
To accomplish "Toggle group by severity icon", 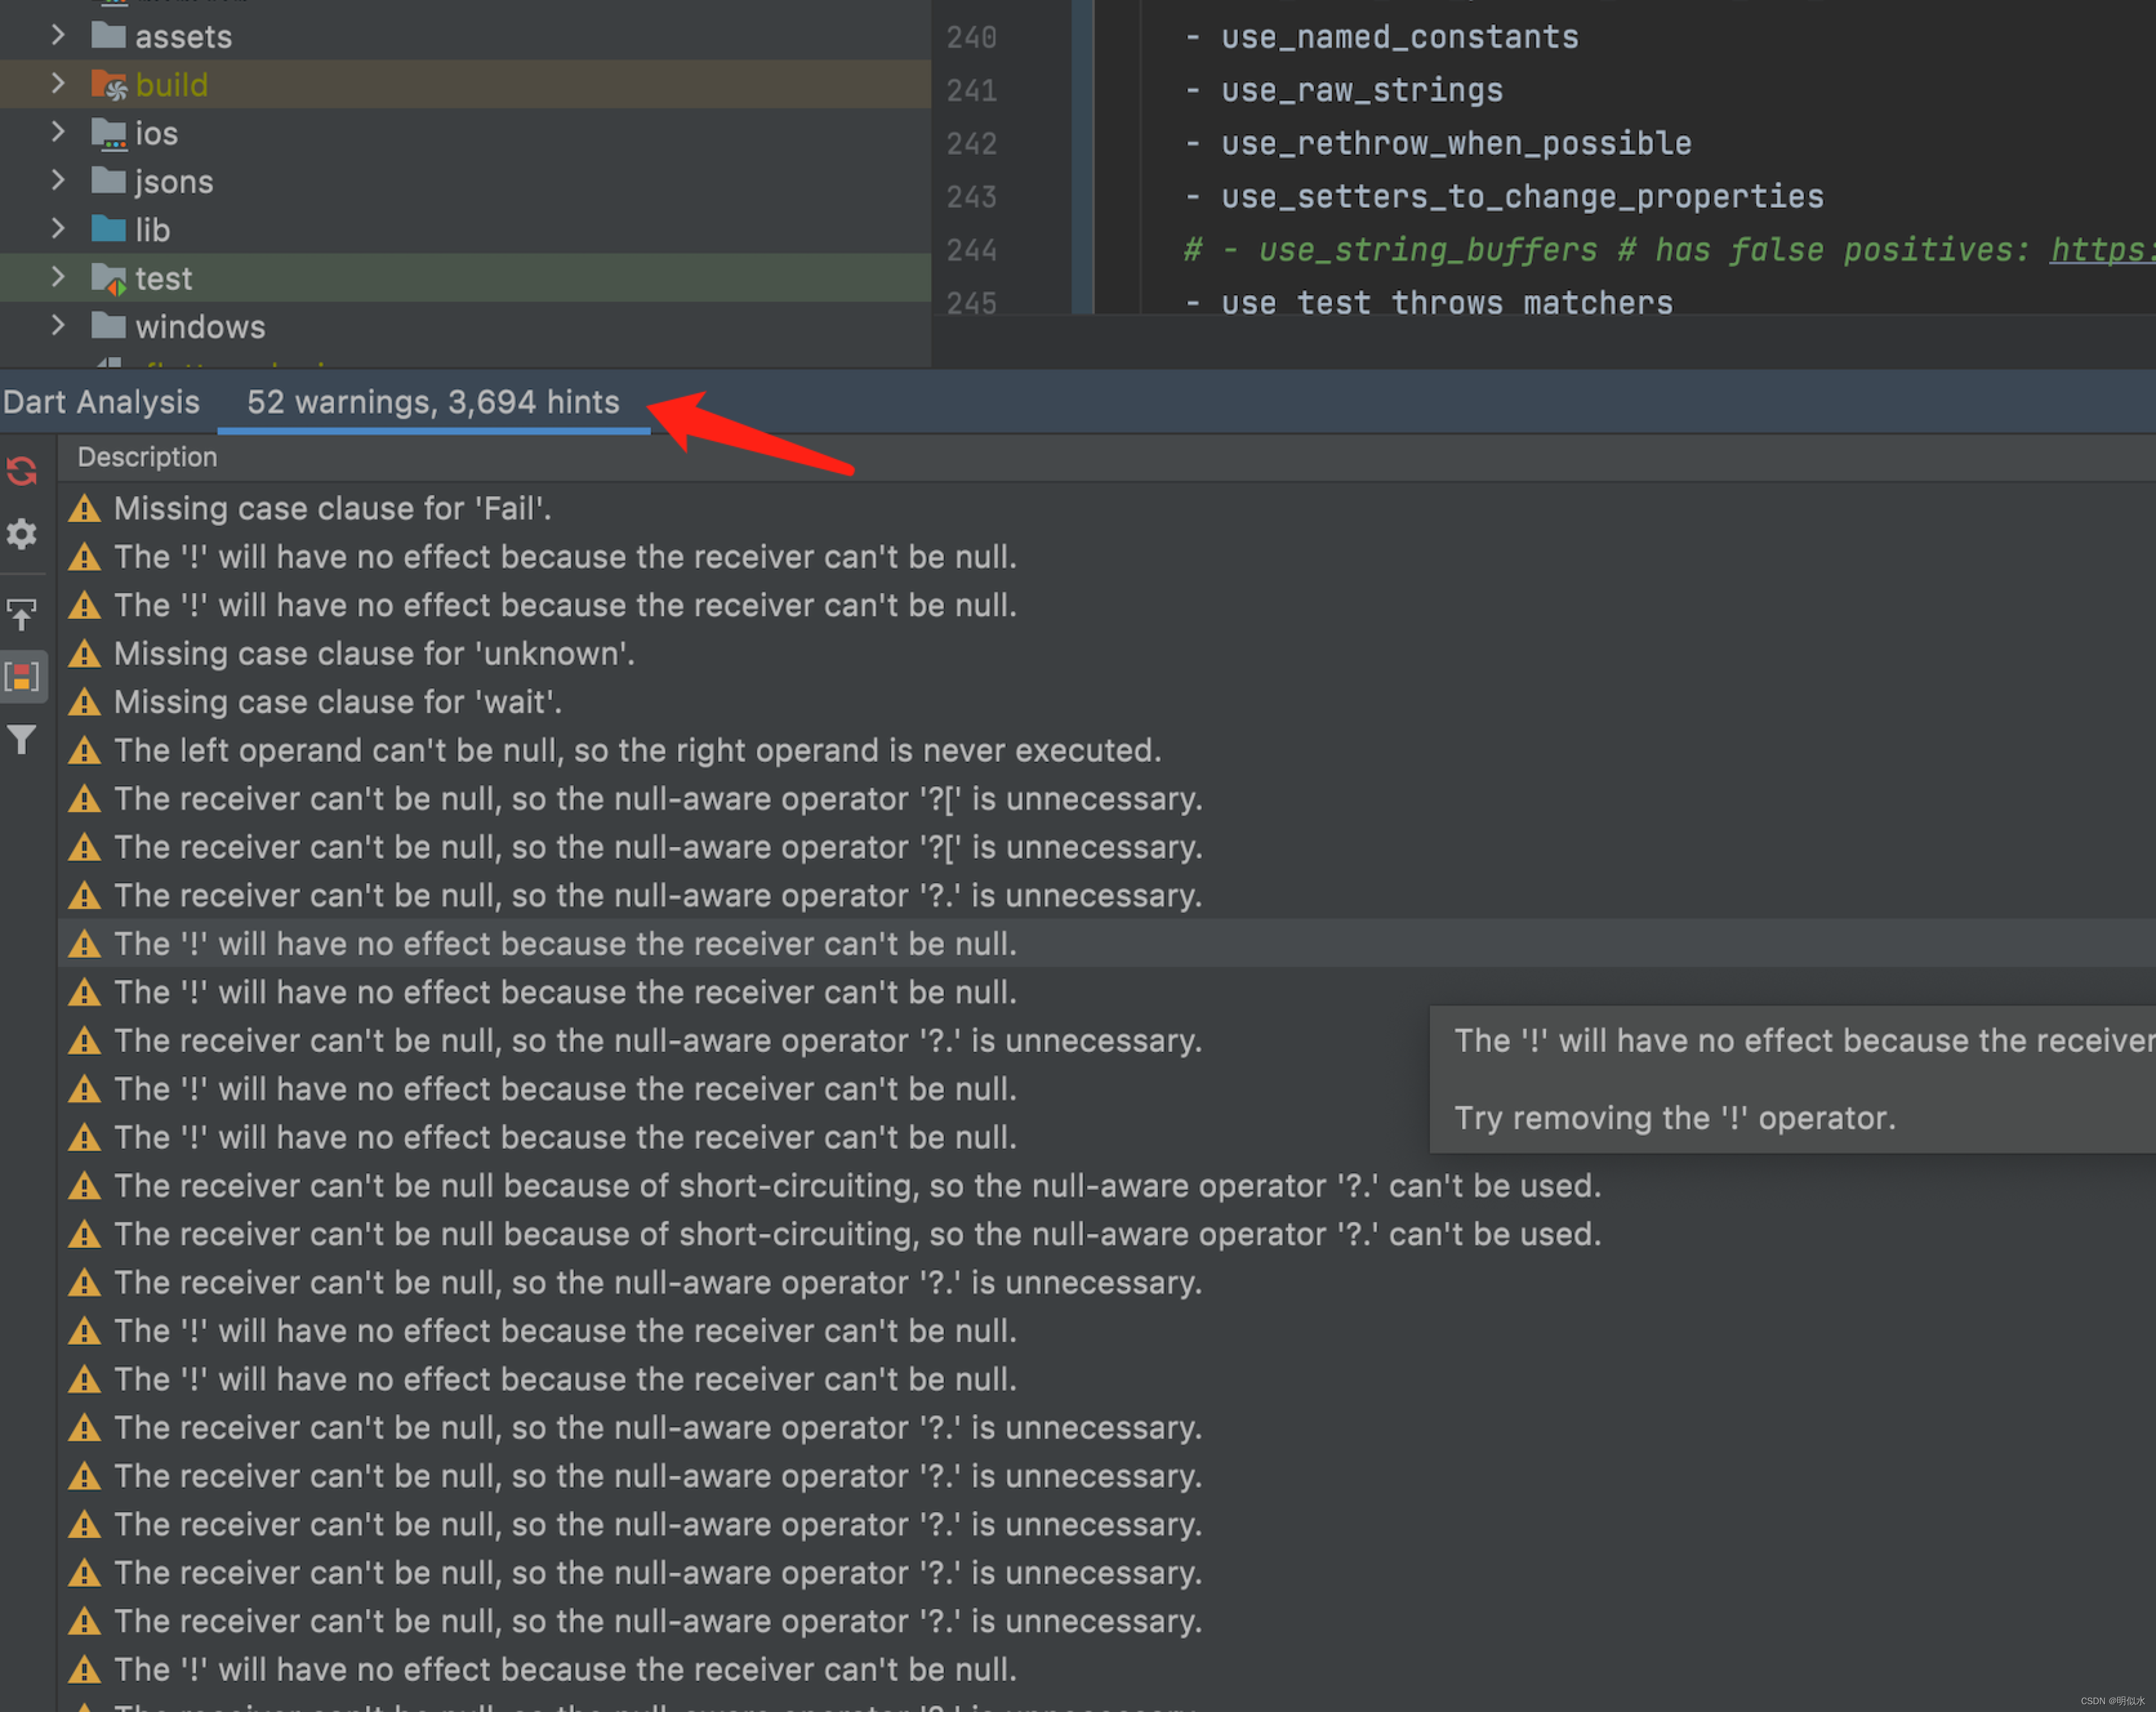I will (x=22, y=677).
